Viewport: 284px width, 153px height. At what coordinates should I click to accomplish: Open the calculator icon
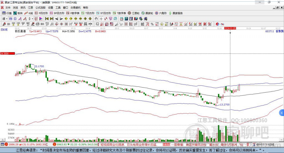click(126, 19)
